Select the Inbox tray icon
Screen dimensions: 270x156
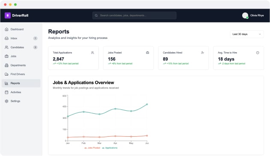coord(6,38)
